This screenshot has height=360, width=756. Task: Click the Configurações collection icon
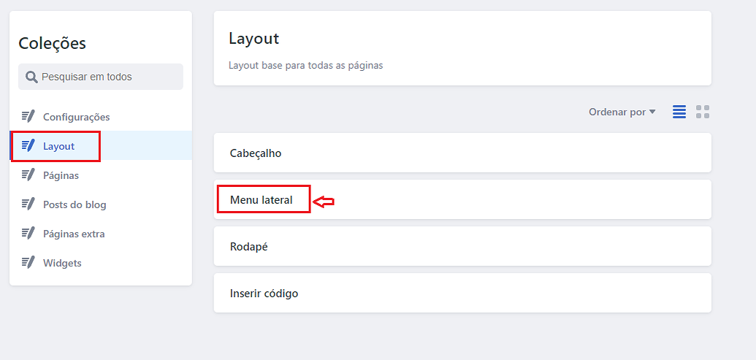coord(28,116)
